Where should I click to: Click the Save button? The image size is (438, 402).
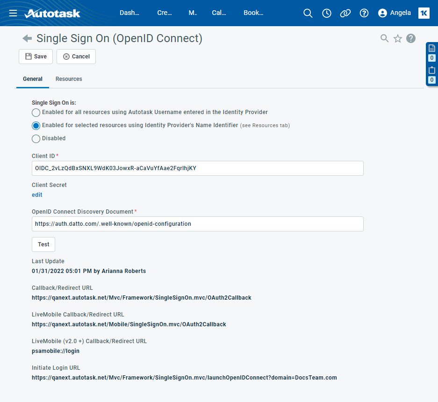(36, 57)
